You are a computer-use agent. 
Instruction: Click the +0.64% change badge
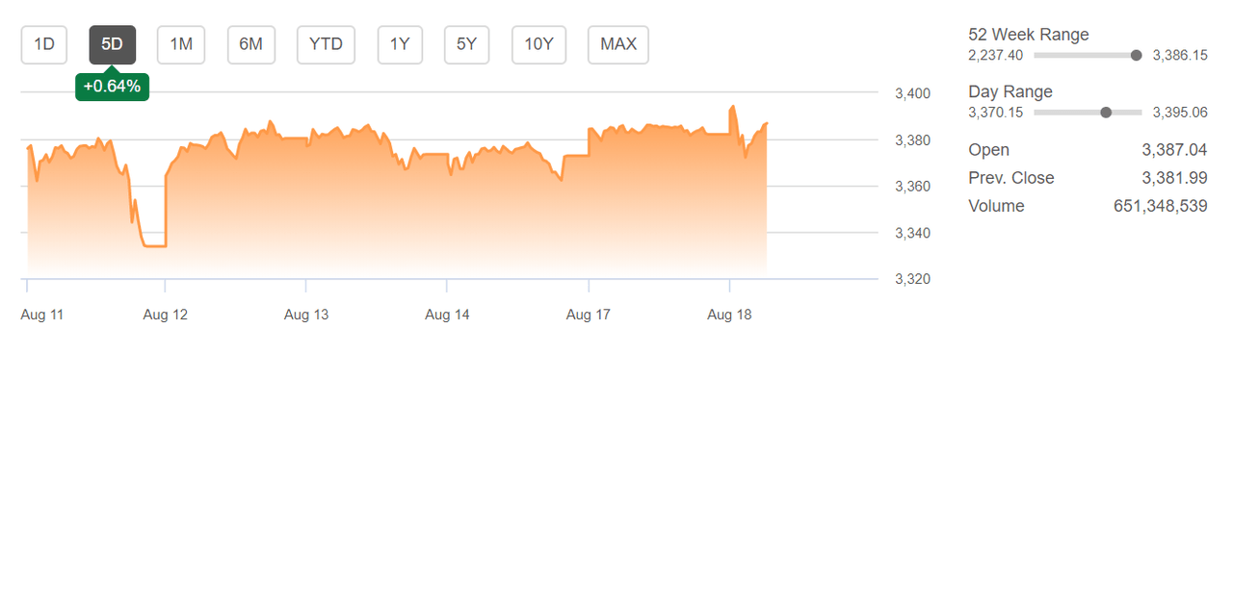tap(112, 87)
